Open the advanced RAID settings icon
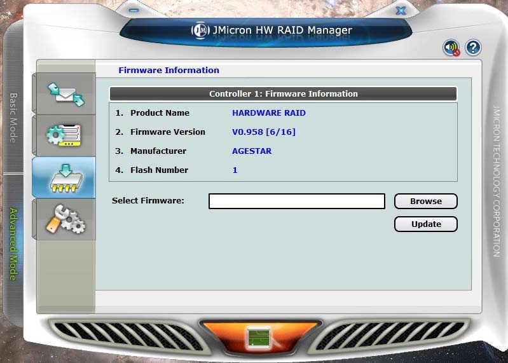The image size is (508, 363). coord(65,135)
